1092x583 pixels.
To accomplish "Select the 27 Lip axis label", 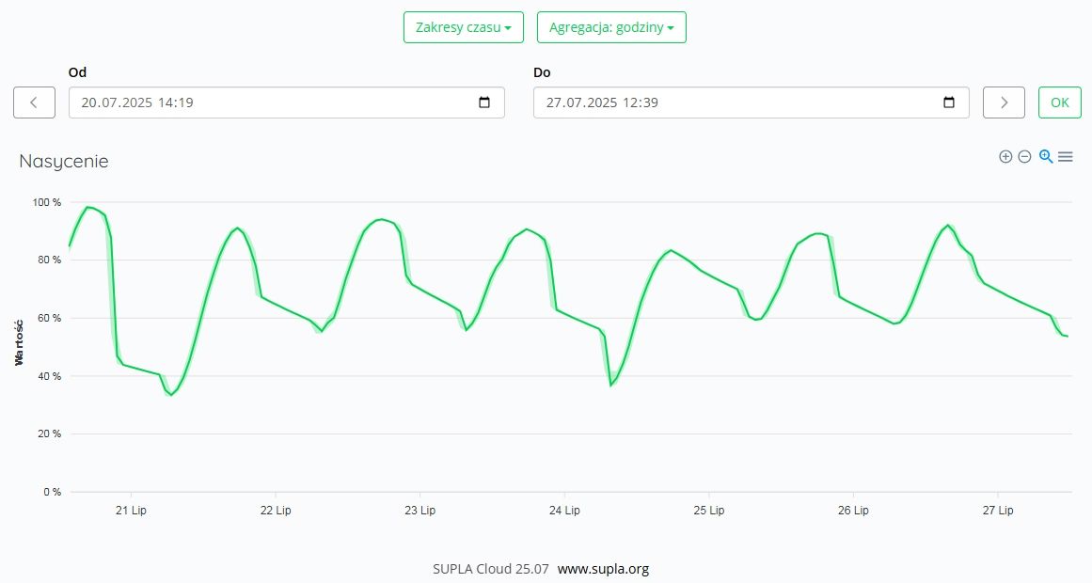I will (997, 510).
